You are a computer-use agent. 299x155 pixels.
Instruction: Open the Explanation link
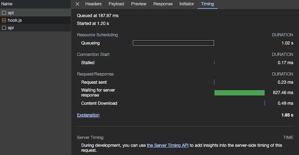tap(88, 115)
